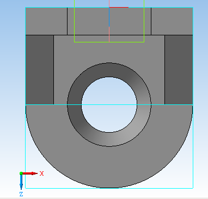The width and height of the screenshot is (208, 199).
Task: Click the red "X" axis label
Action: click(x=42, y=173)
